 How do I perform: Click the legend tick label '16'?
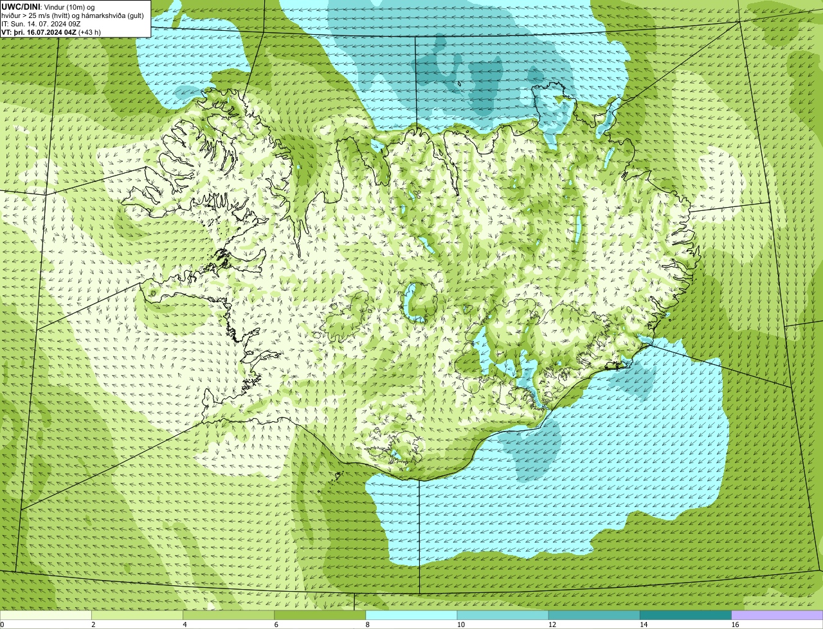(x=735, y=624)
